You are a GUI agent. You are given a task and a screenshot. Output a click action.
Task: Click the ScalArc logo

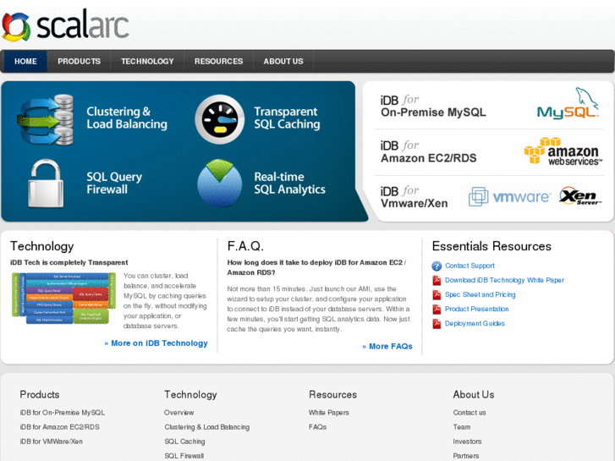(65, 26)
